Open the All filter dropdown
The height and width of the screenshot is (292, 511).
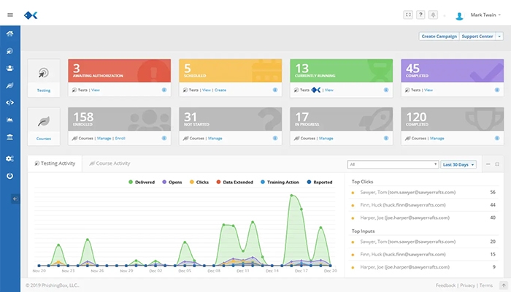click(393, 164)
